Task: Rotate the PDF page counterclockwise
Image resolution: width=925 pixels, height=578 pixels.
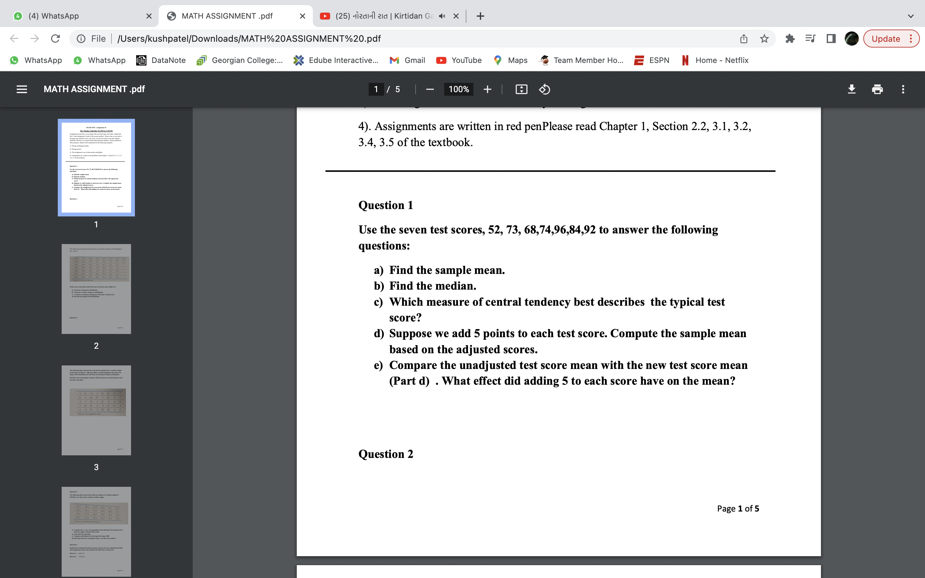Action: pyautogui.click(x=544, y=89)
